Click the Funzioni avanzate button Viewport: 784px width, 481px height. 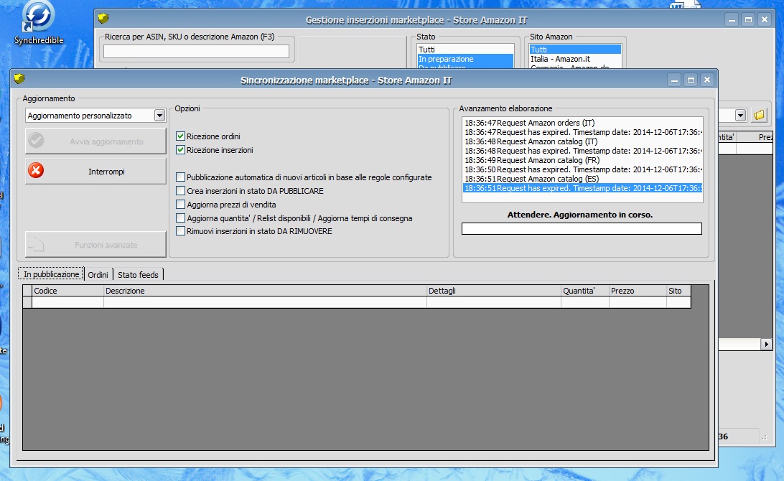(95, 245)
